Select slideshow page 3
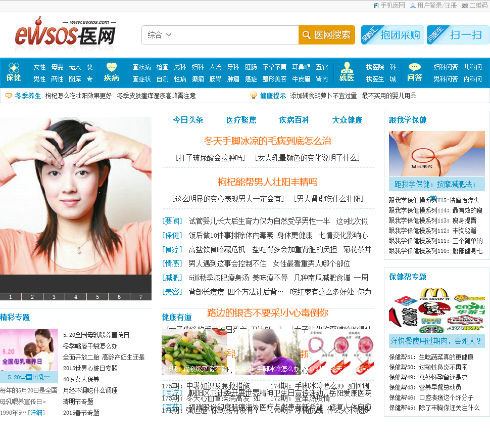 click(54, 297)
